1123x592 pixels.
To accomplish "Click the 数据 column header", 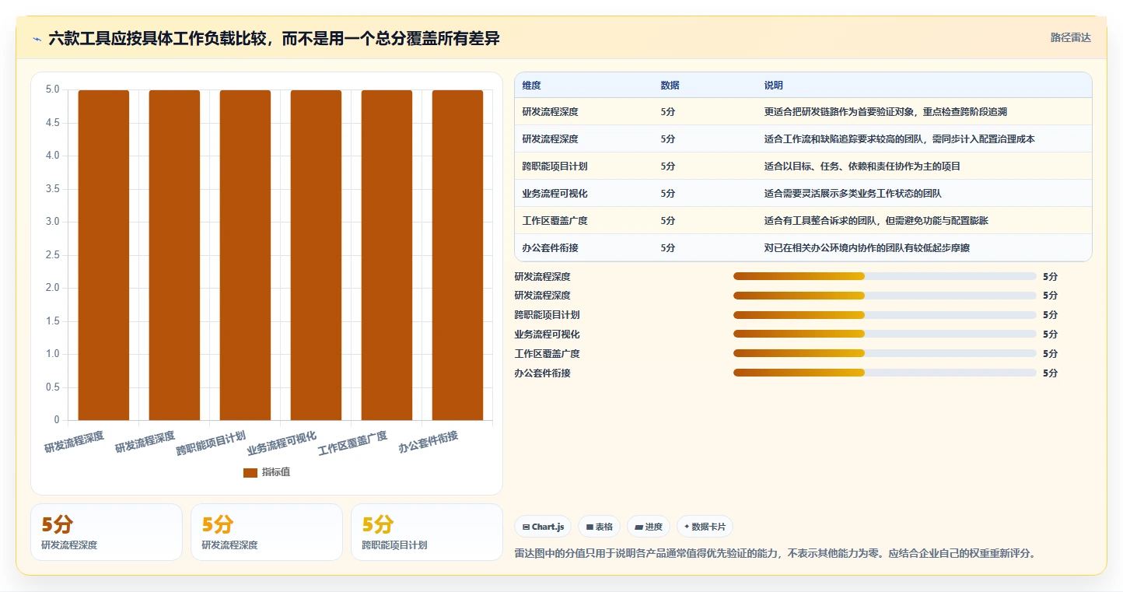I will (670, 85).
